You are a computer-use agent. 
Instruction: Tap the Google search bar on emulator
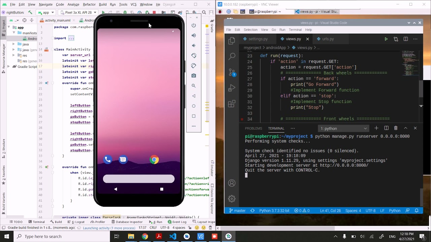139,179
